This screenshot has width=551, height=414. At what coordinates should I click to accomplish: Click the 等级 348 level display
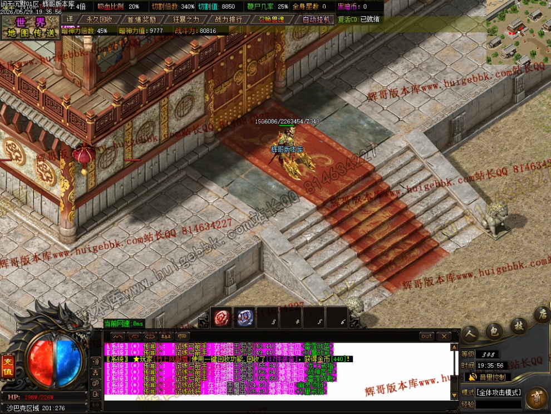pos(480,354)
